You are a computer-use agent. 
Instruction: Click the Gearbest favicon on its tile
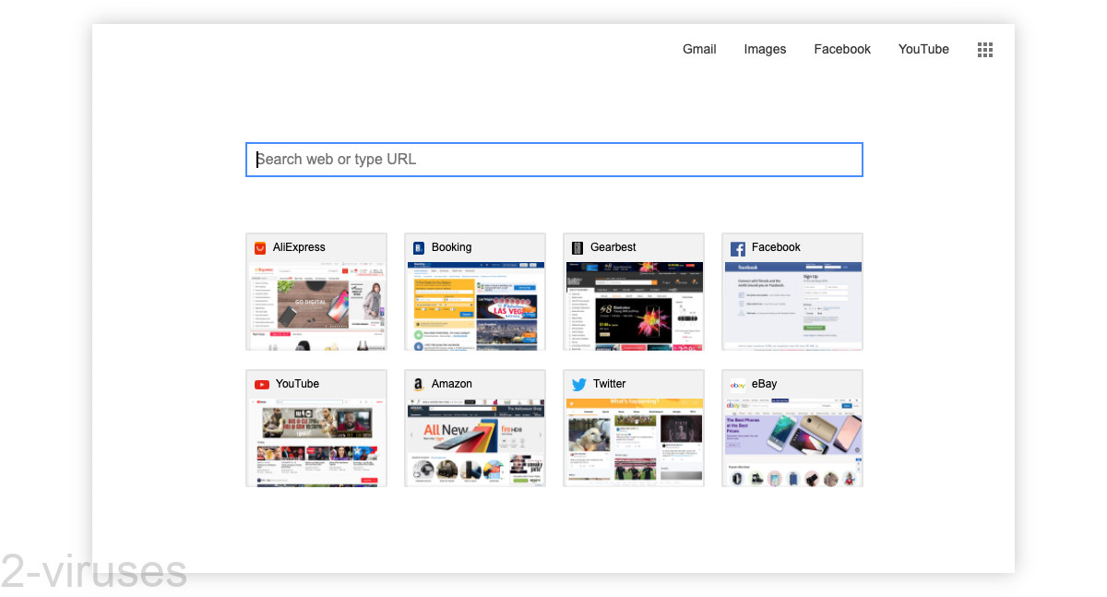[577, 247]
